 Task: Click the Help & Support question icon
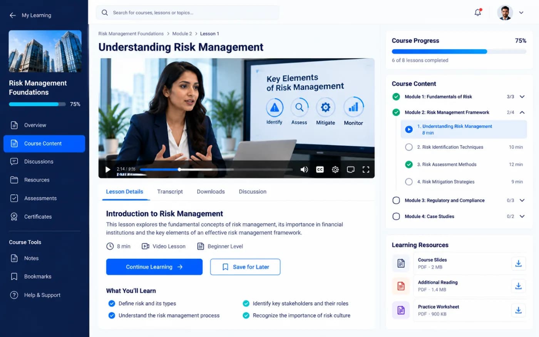click(14, 295)
